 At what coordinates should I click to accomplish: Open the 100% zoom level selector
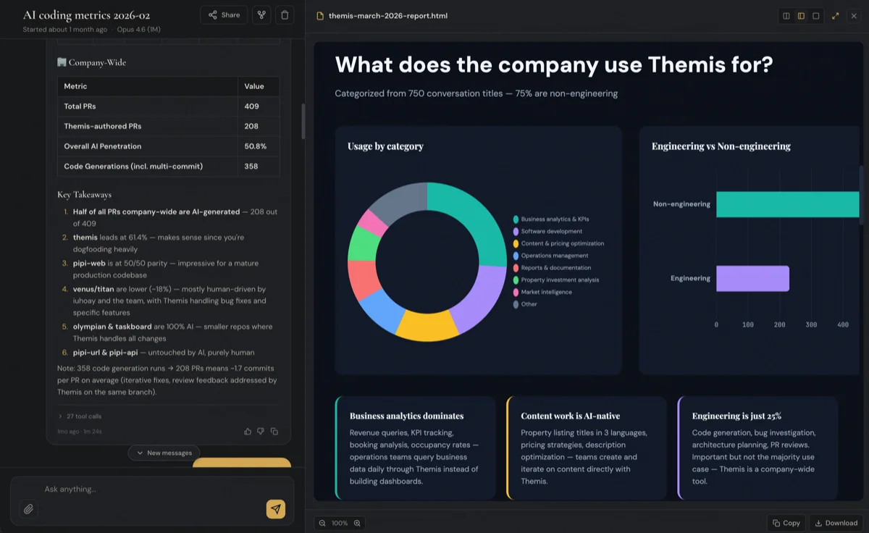[339, 523]
